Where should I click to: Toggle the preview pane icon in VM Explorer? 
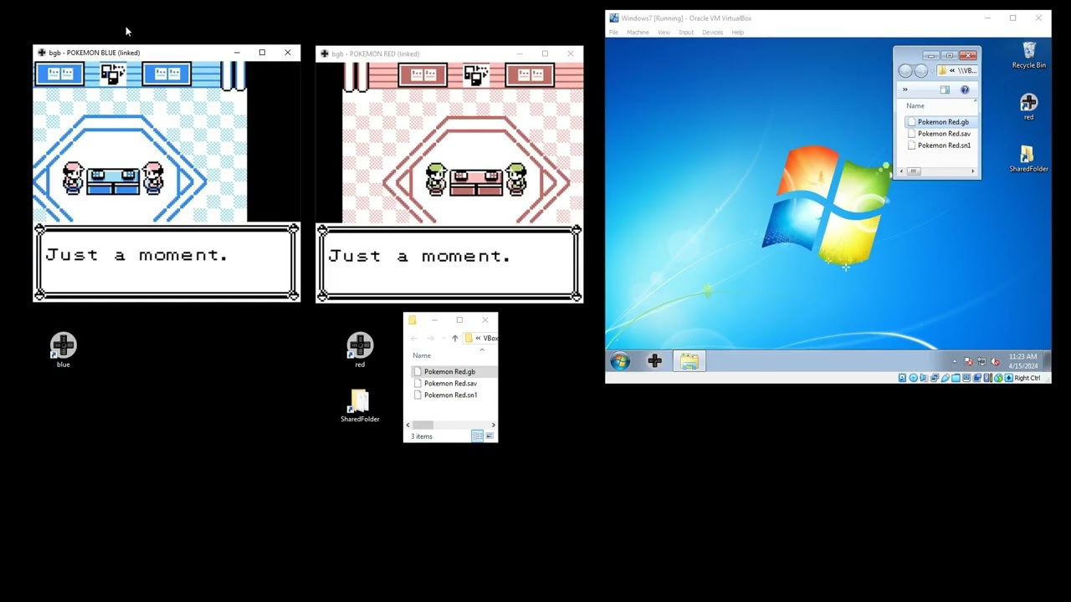click(945, 89)
